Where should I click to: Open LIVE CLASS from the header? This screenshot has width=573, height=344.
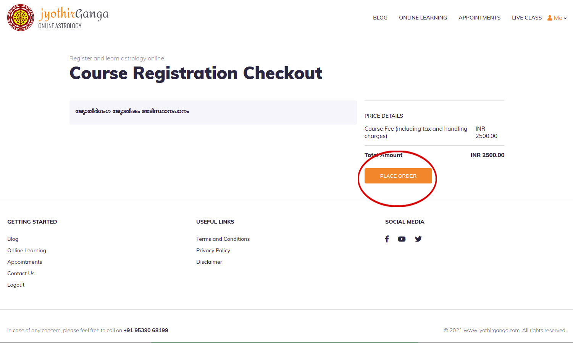[x=527, y=18]
